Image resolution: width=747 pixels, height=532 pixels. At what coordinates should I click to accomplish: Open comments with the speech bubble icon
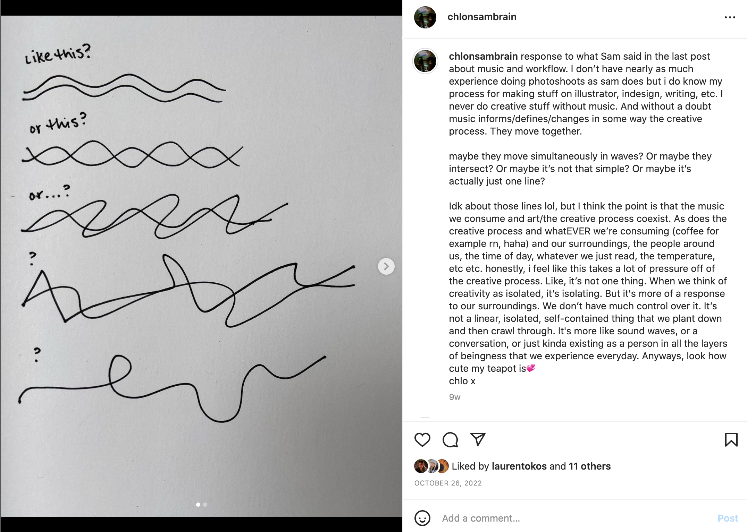pos(450,440)
